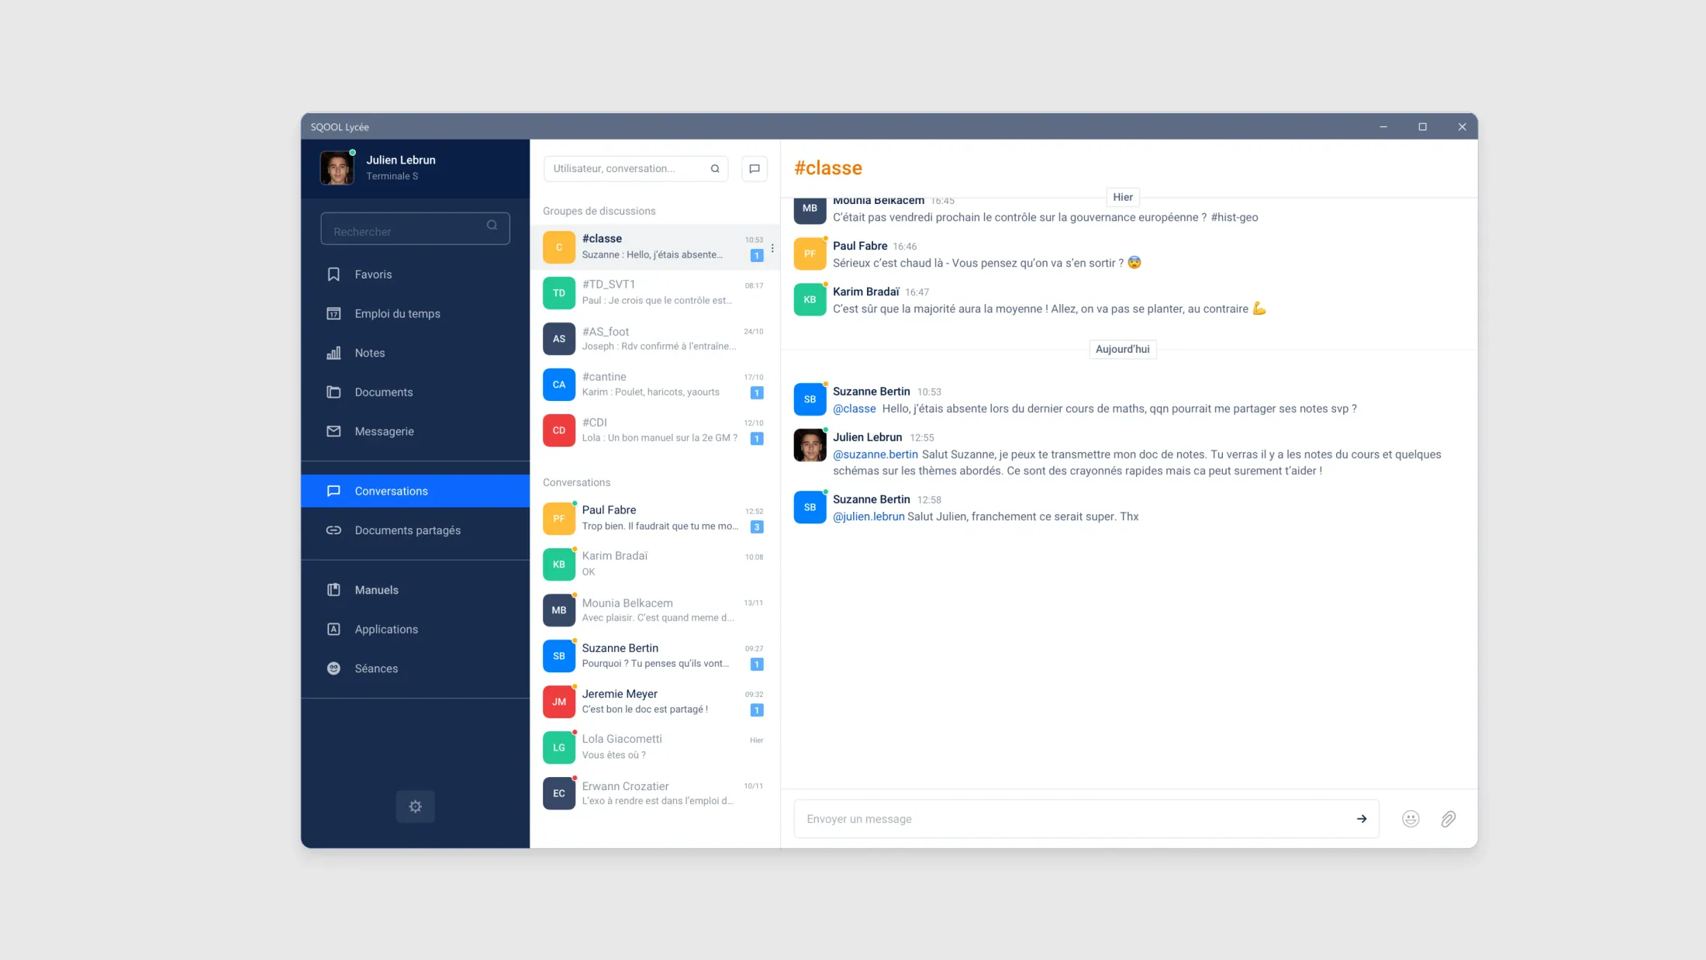The image size is (1706, 960).
Task: Open the #AS_foot group discussion
Action: [654, 339]
